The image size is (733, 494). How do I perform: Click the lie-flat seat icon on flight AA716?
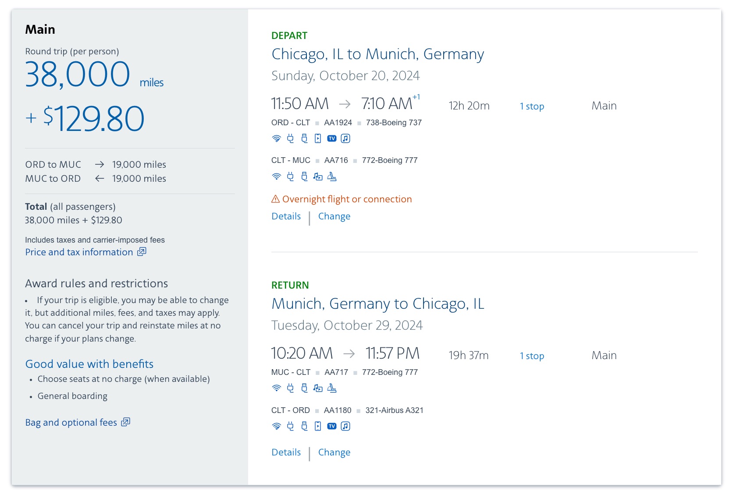(332, 176)
